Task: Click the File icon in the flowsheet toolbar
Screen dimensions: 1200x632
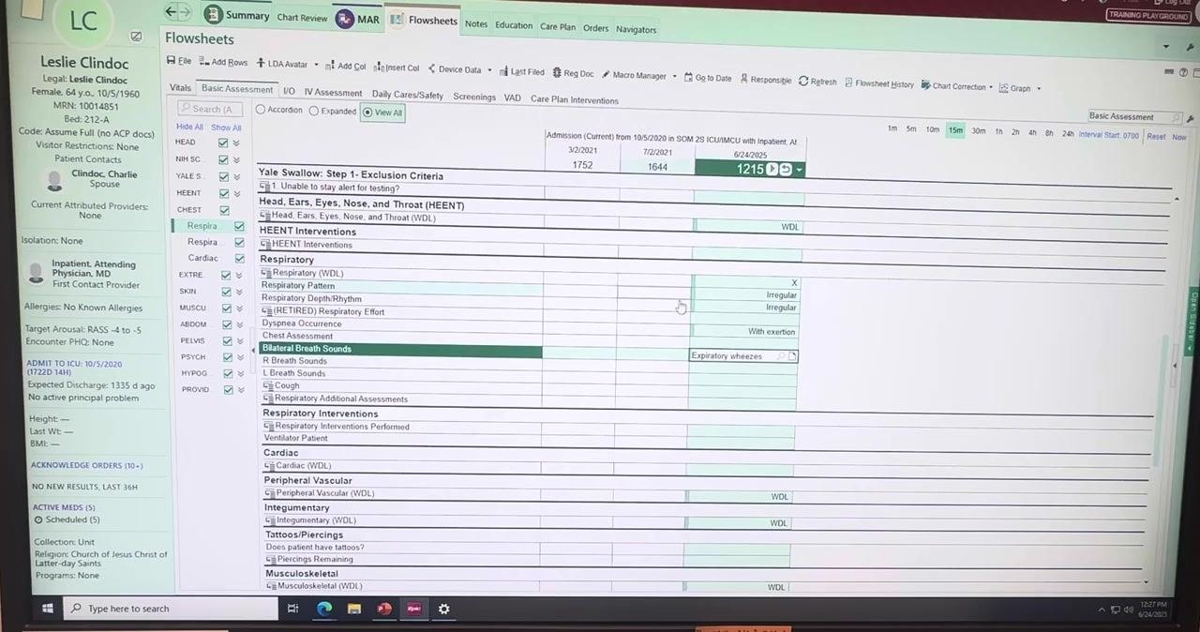Action: click(x=171, y=61)
